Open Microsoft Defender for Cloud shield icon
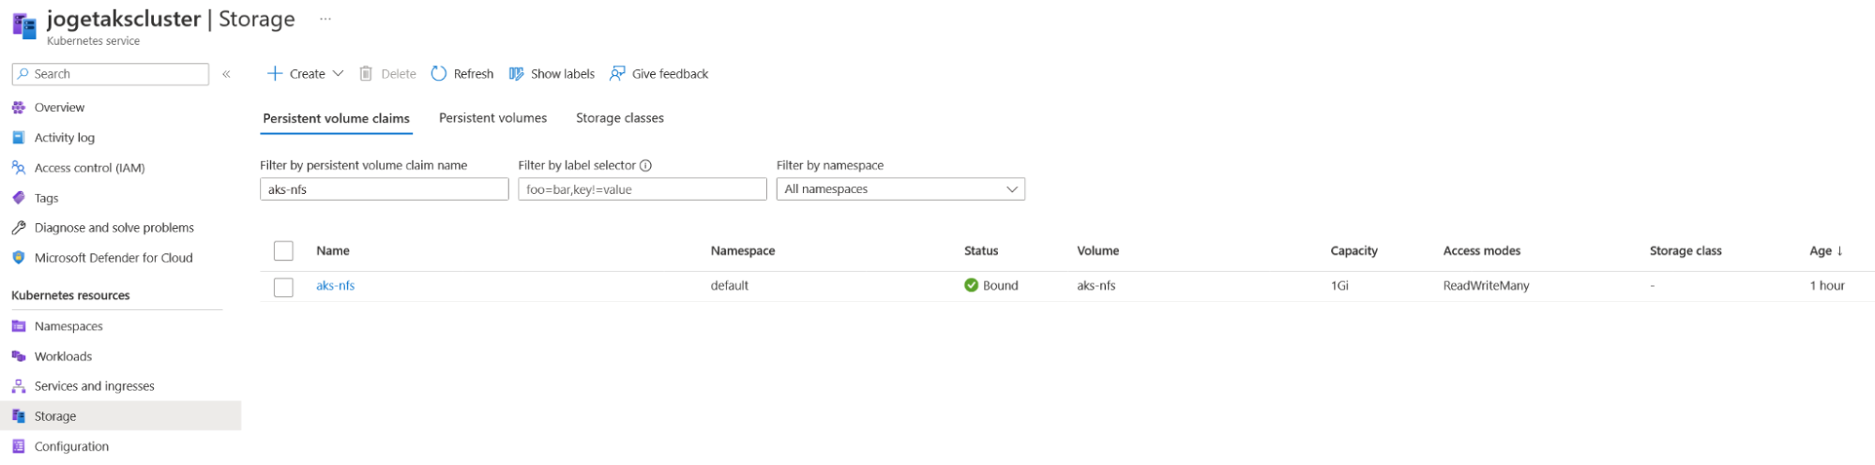Screen dimensions: 1875x465 19,258
